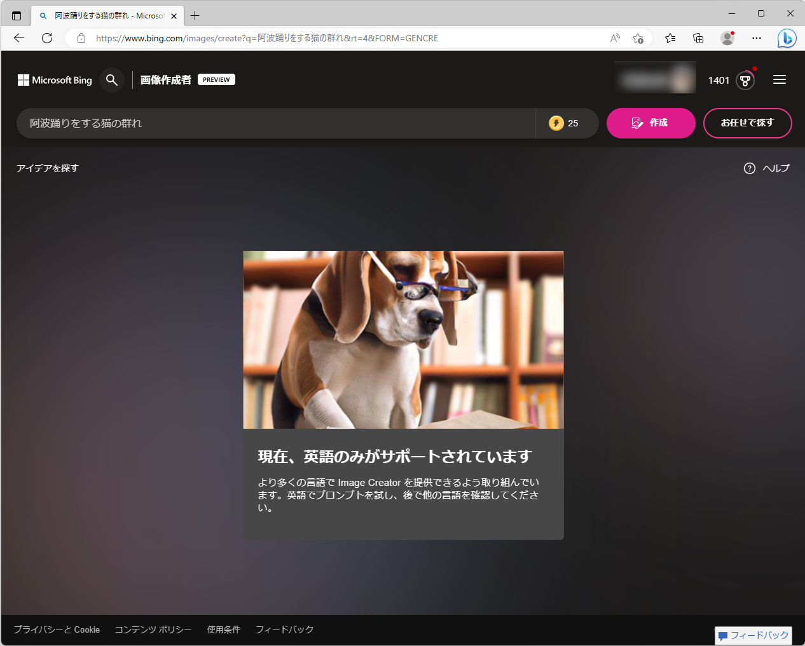Click the Bing search magnifier icon

click(112, 79)
